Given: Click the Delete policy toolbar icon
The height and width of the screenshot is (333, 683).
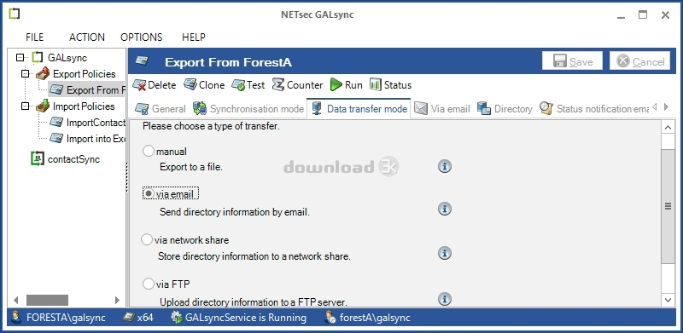Looking at the screenshot, I should coord(139,85).
